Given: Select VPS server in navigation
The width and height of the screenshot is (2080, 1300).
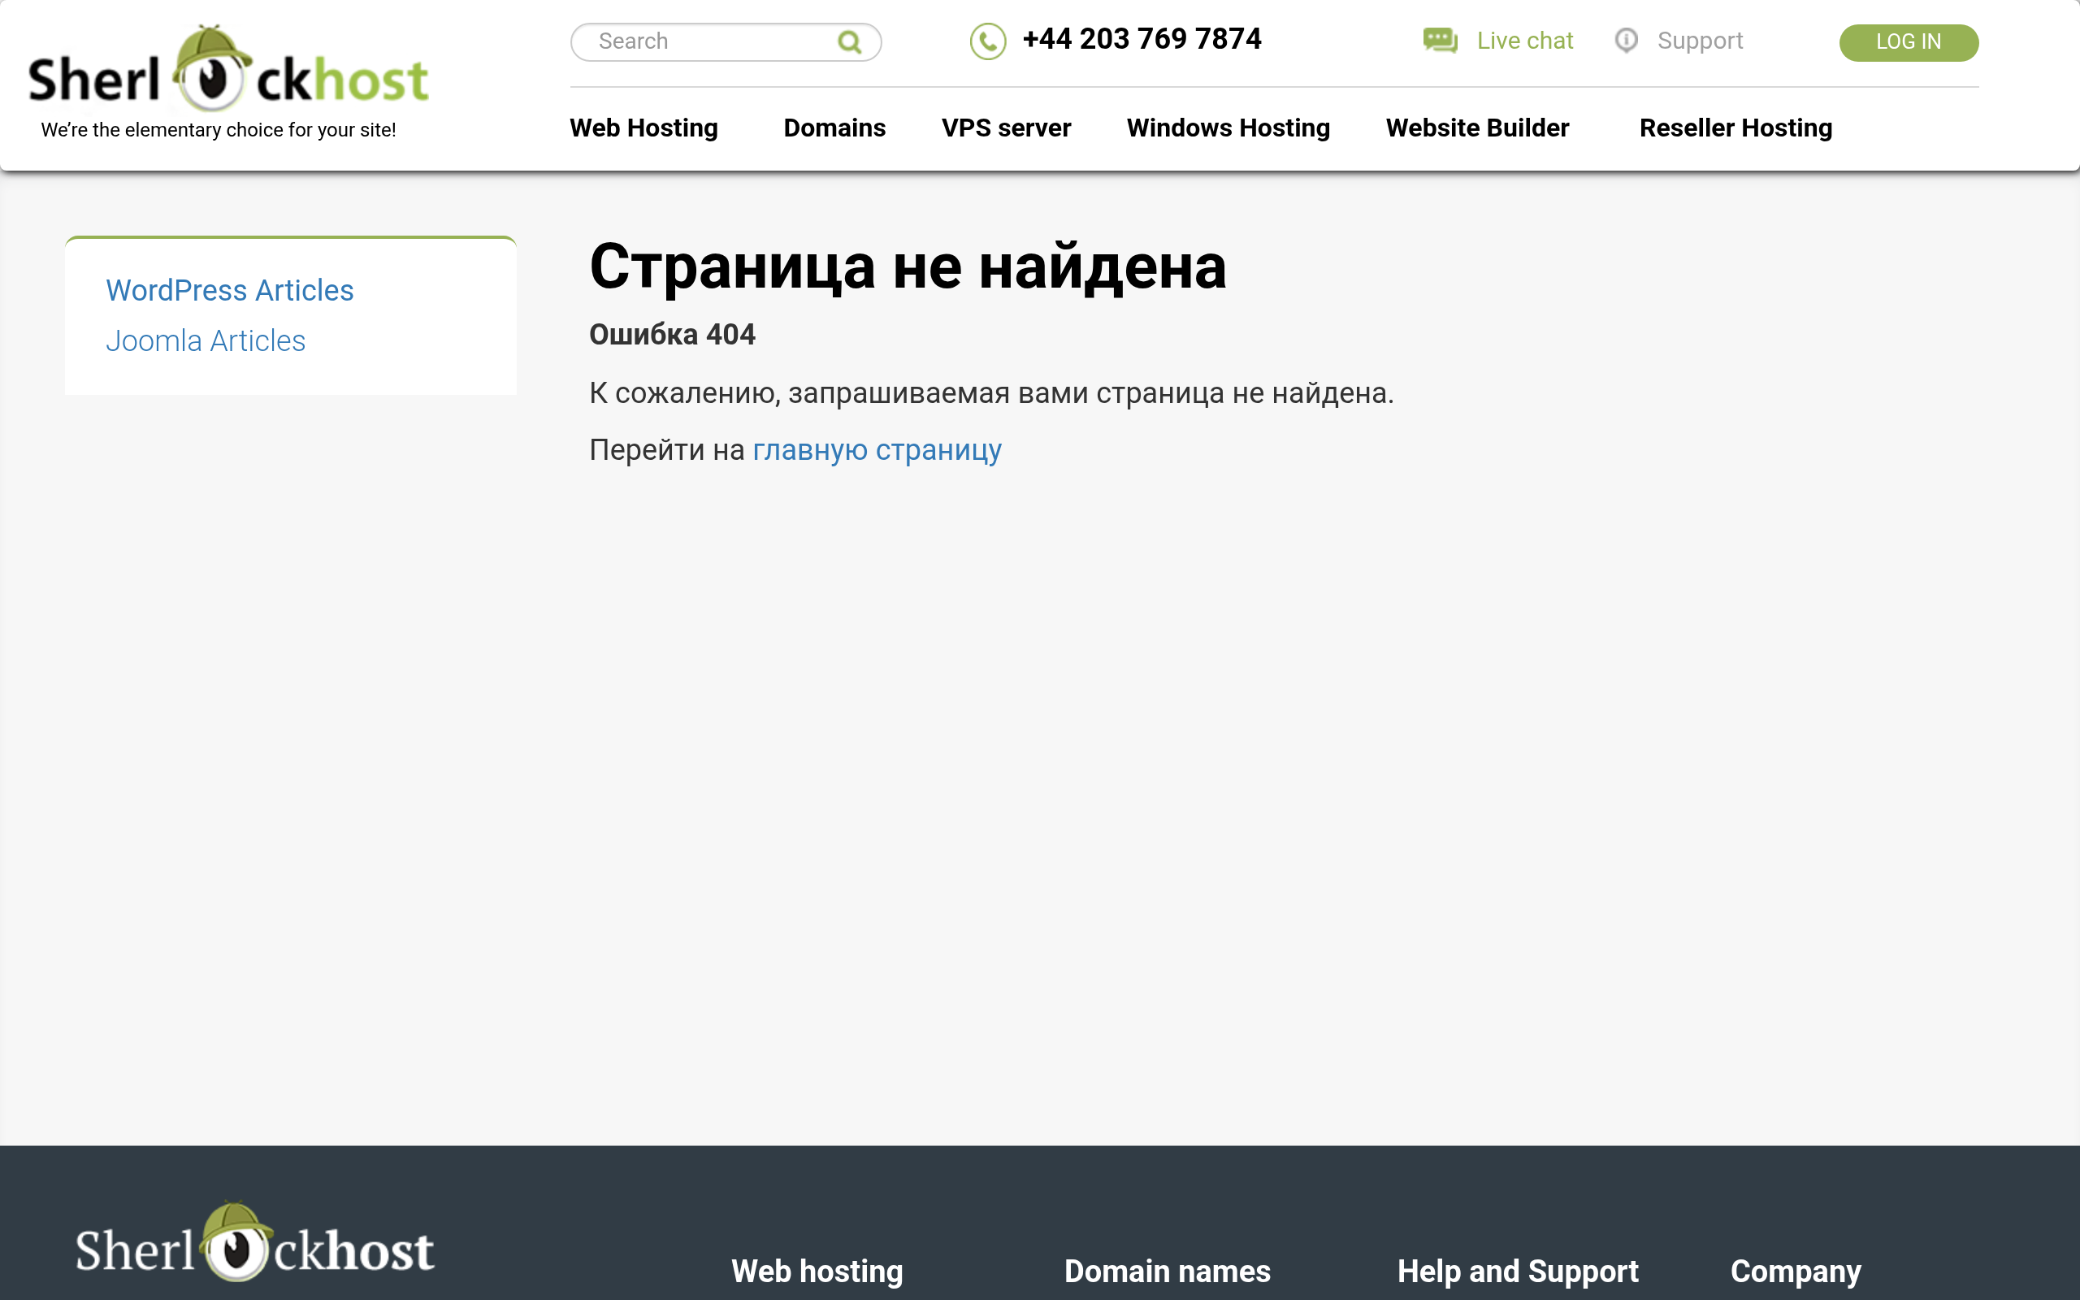Looking at the screenshot, I should pos(1006,128).
